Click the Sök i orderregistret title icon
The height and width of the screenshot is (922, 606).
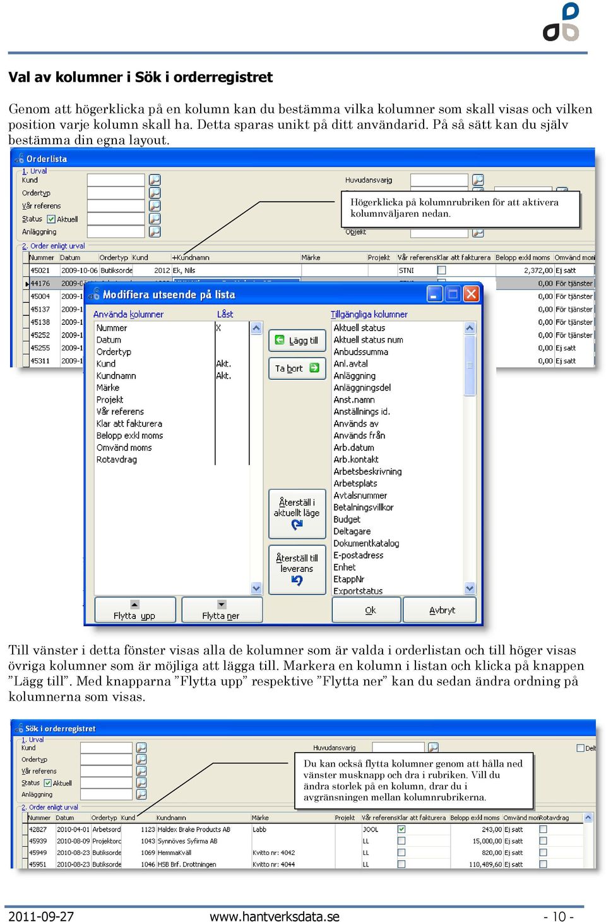coord(18,729)
